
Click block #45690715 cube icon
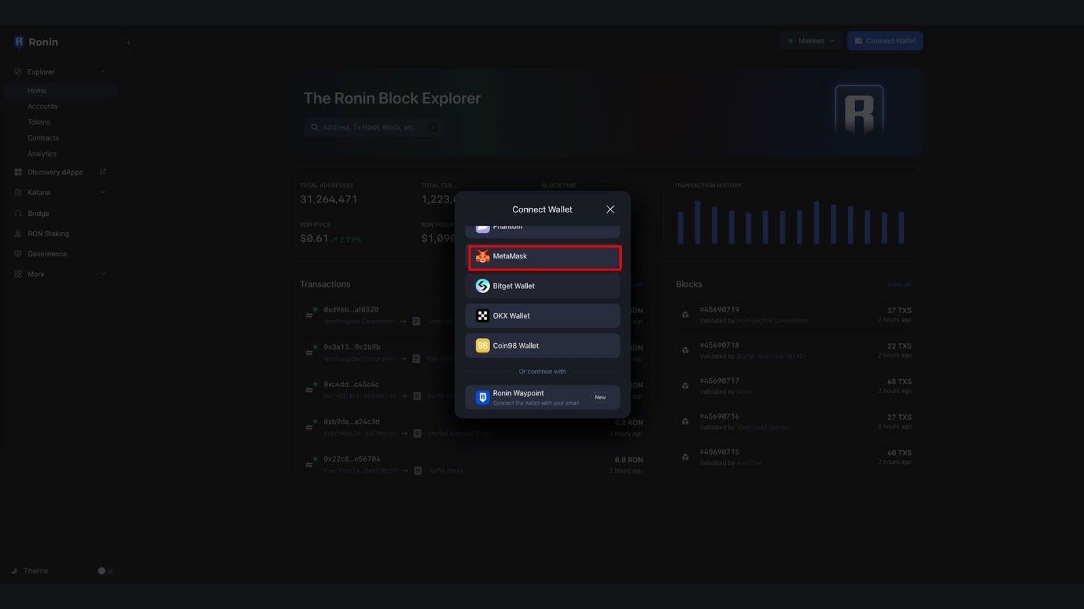(x=685, y=457)
